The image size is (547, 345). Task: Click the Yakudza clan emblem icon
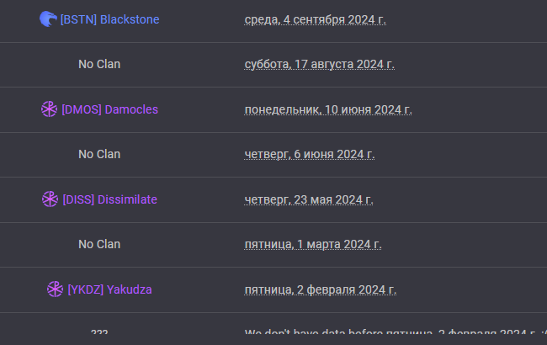click(x=55, y=289)
